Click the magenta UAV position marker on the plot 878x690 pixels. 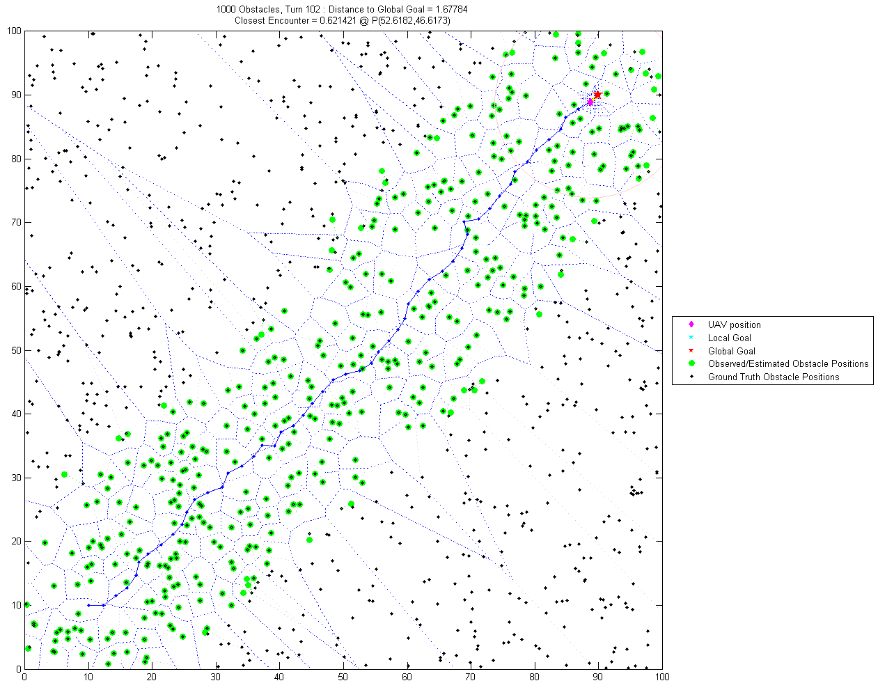pos(590,102)
